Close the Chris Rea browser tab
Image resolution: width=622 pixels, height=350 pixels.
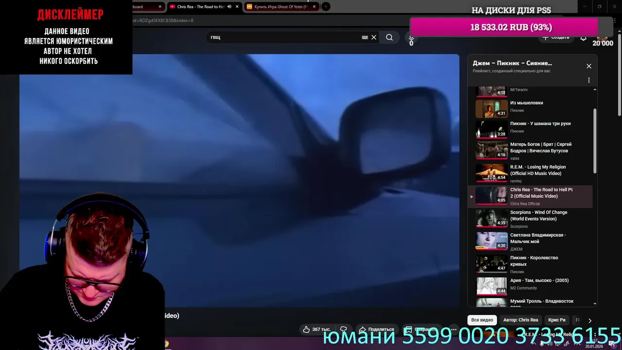[236, 7]
